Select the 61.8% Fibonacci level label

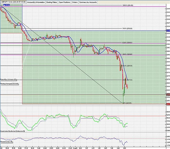[127, 43]
